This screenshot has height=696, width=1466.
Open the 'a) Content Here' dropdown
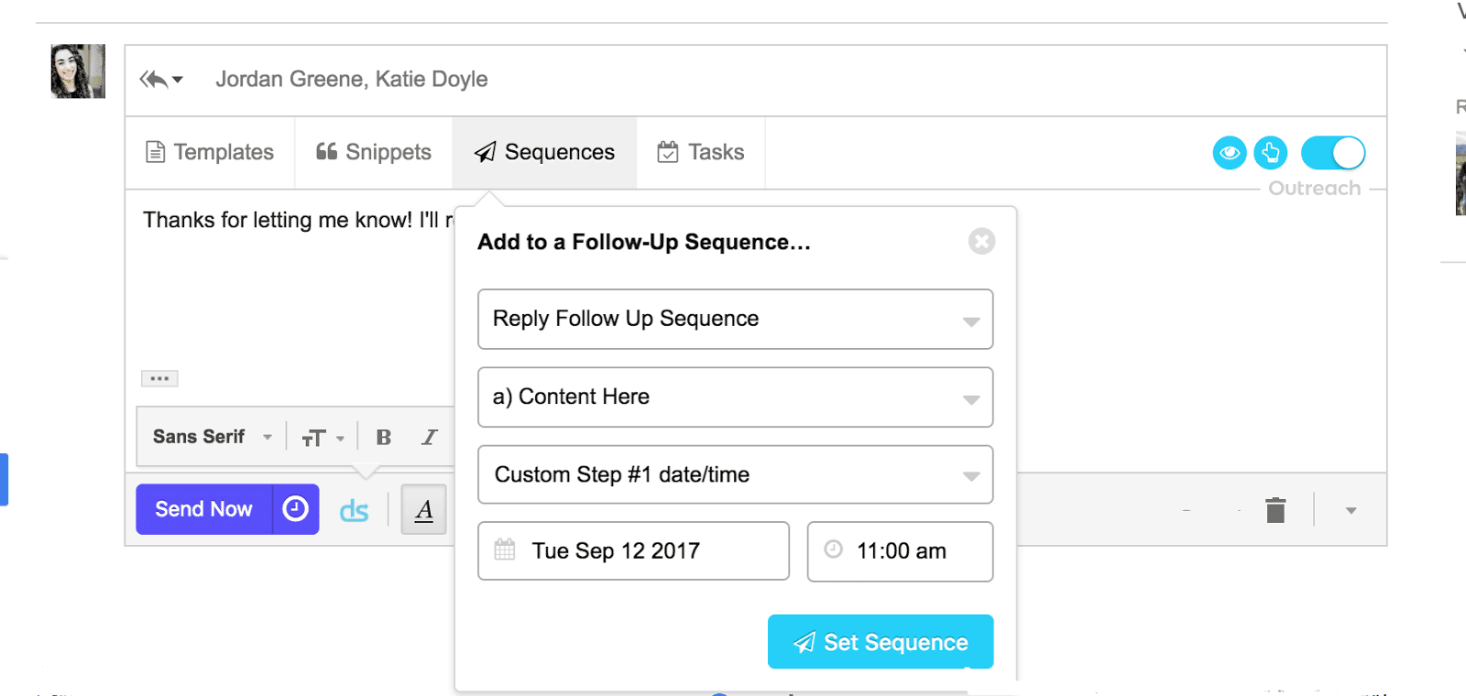pyautogui.click(x=735, y=397)
